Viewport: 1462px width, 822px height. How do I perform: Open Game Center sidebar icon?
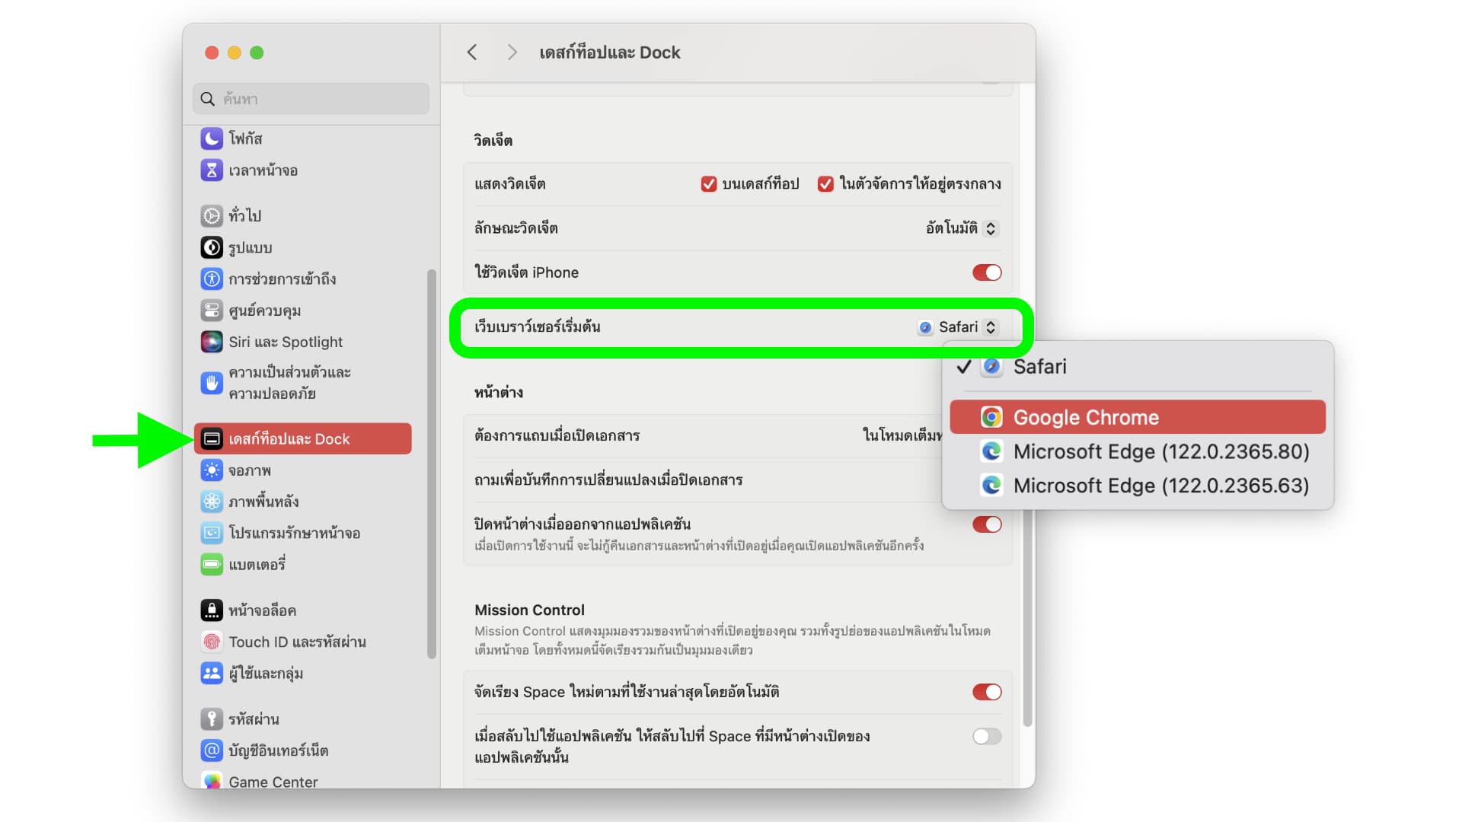point(212,781)
